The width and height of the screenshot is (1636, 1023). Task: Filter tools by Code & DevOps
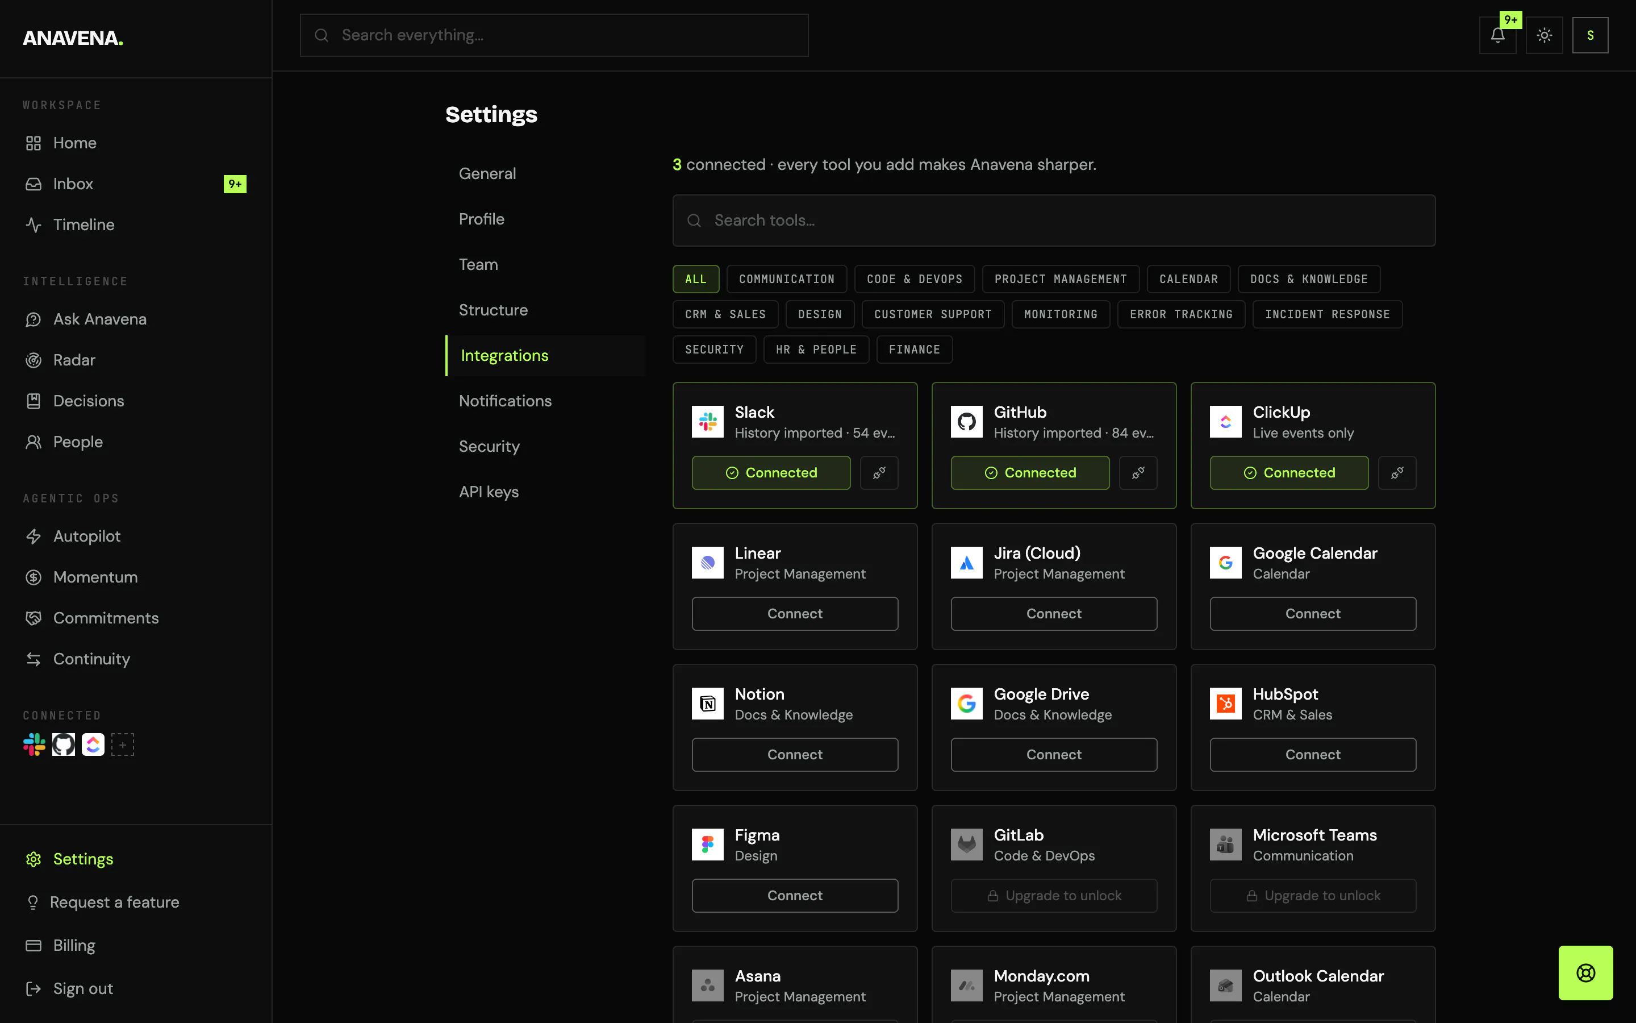point(914,278)
